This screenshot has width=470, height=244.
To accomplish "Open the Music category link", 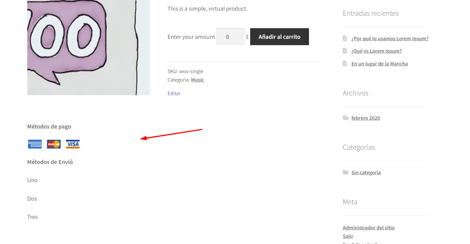I will click(x=197, y=80).
